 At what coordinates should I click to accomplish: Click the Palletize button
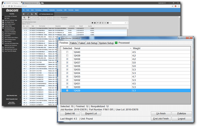click(182, 113)
